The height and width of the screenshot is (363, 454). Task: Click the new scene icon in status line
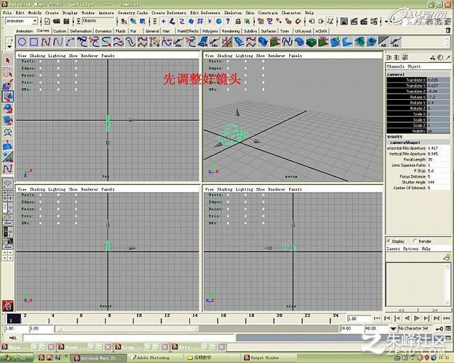[47, 21]
